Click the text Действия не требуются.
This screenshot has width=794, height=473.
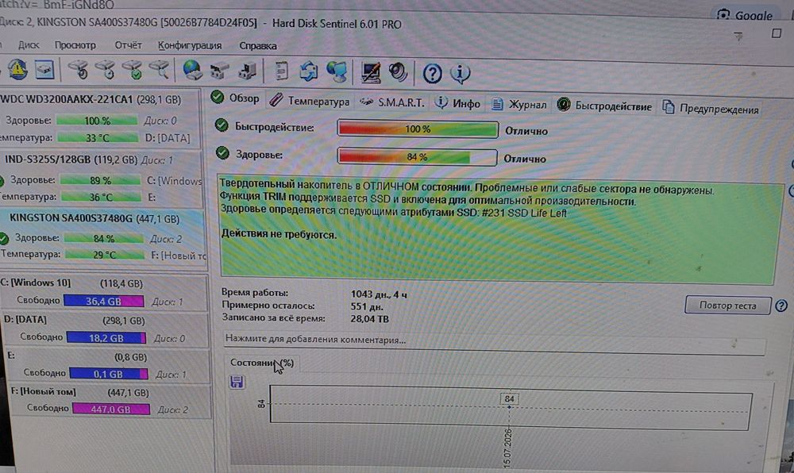[x=279, y=234]
